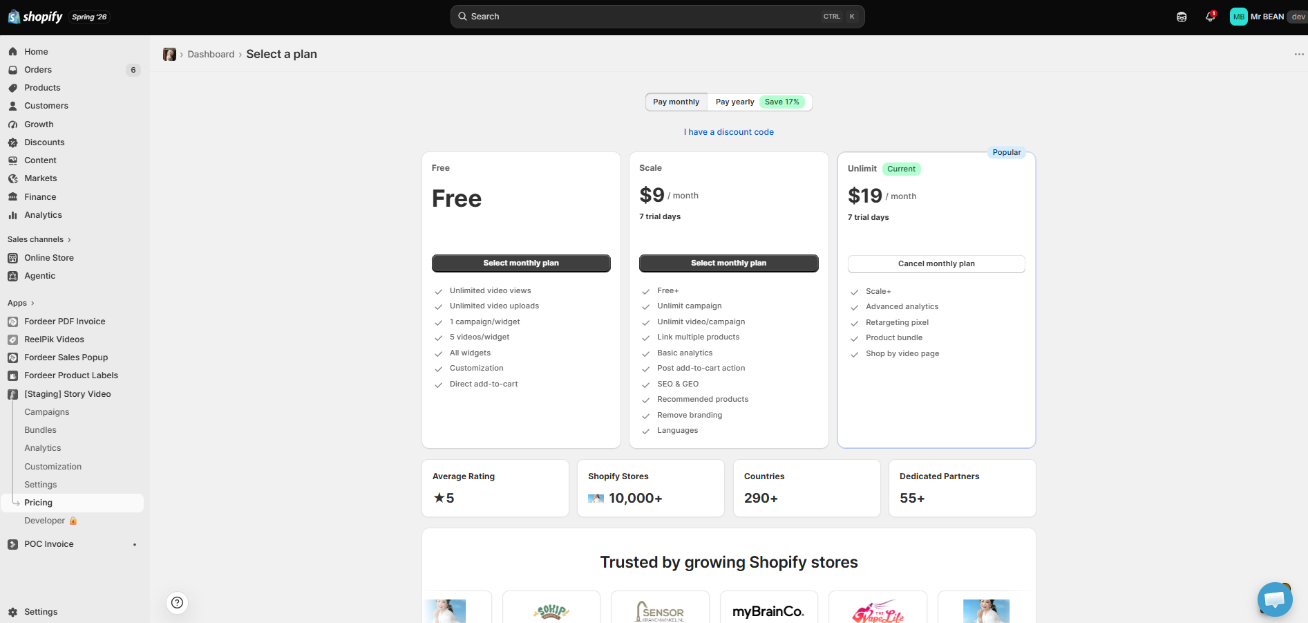Click the Online Store icon
Screen dimensions: 1308x623
[x=12, y=258]
